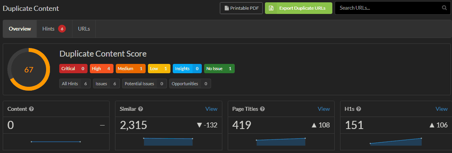Filter by Low severity
This screenshot has height=153, width=452.
pyautogui.click(x=159, y=69)
